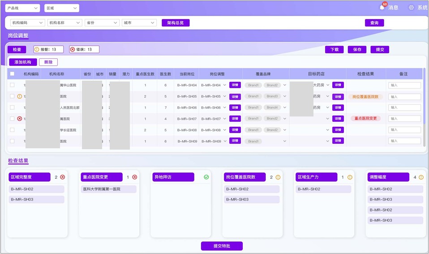Viewport: 429px width, 254px height.
Task: Sort by the 重点医生数 column header
Action: coord(145,74)
